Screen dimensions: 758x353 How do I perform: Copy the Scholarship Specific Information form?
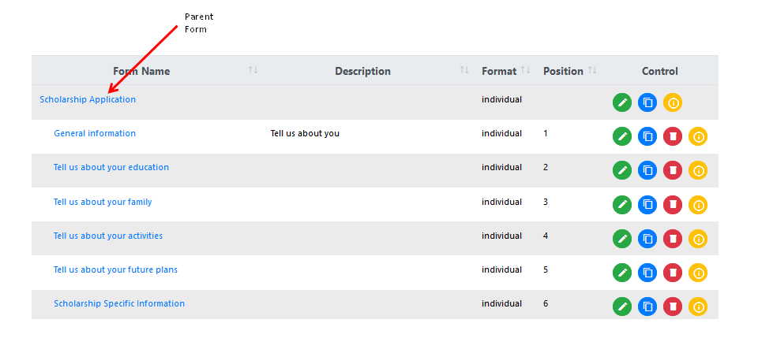pyautogui.click(x=647, y=307)
